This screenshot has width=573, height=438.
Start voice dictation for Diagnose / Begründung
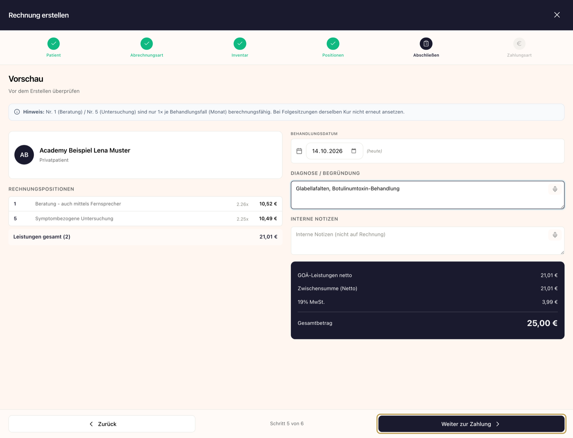pos(555,189)
